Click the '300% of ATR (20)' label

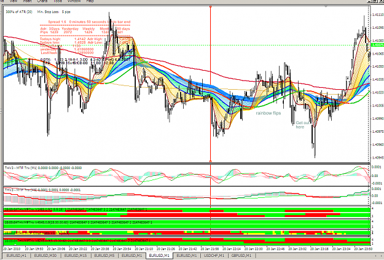tap(19, 12)
